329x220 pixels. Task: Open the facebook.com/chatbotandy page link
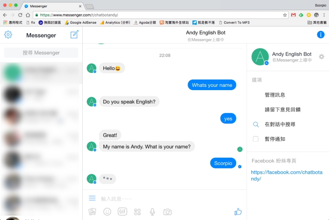click(287, 175)
